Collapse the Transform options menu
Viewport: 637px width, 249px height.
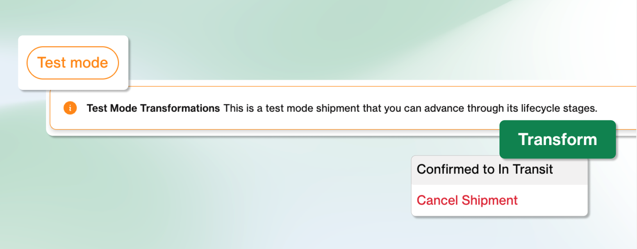tap(557, 140)
